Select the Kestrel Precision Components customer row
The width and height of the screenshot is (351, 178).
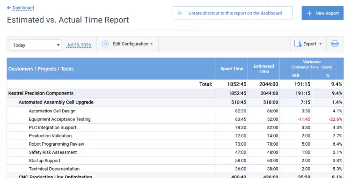(175, 93)
